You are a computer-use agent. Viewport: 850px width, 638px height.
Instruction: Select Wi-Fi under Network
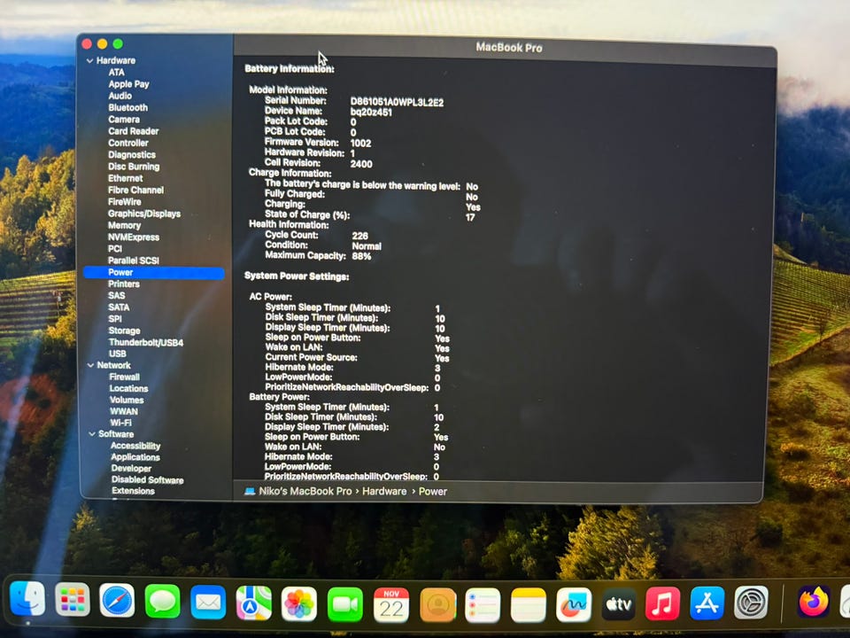pos(120,423)
